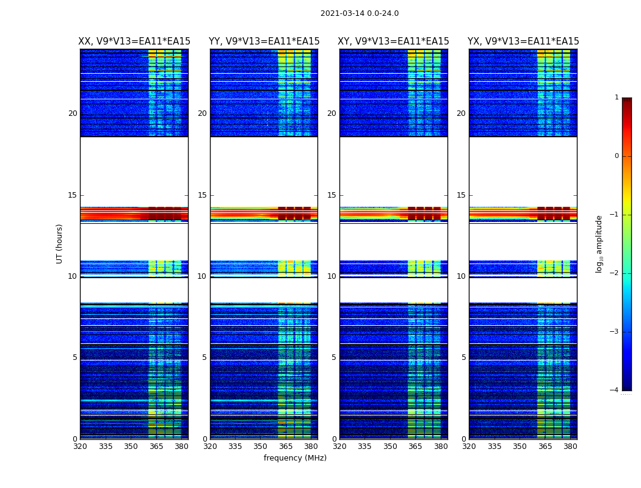Click the YY, V9*V13=EA11*EA15 panel title
This screenshot has width=641, height=488.
pos(264,41)
